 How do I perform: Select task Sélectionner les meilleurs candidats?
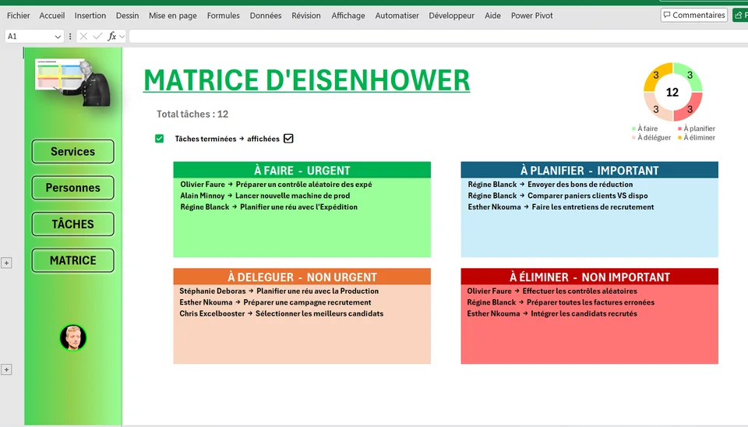tap(319, 314)
